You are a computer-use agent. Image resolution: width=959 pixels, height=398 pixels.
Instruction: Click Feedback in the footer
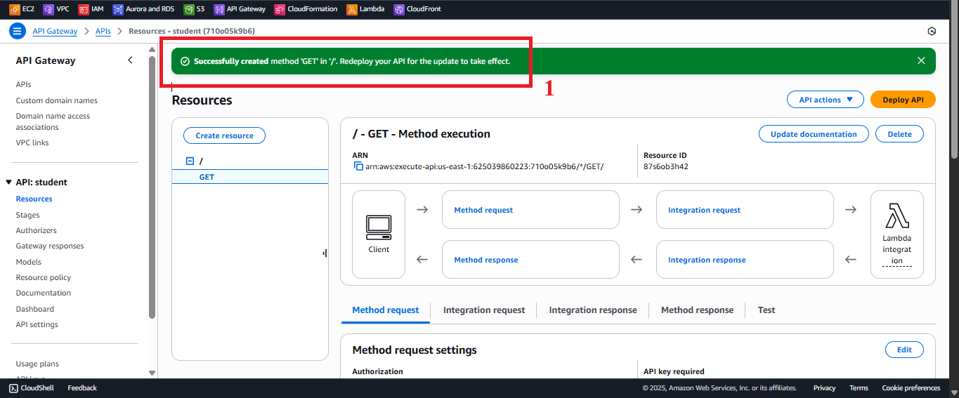point(82,387)
